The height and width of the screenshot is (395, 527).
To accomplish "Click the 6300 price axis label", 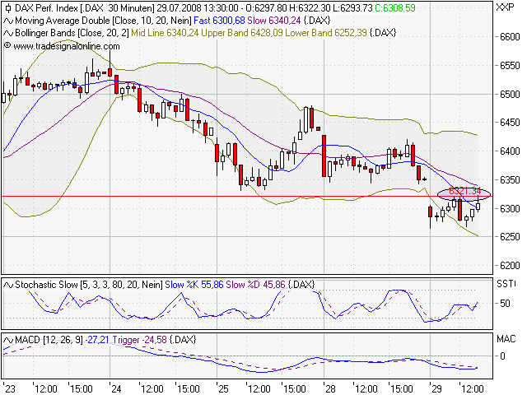I will coord(510,208).
